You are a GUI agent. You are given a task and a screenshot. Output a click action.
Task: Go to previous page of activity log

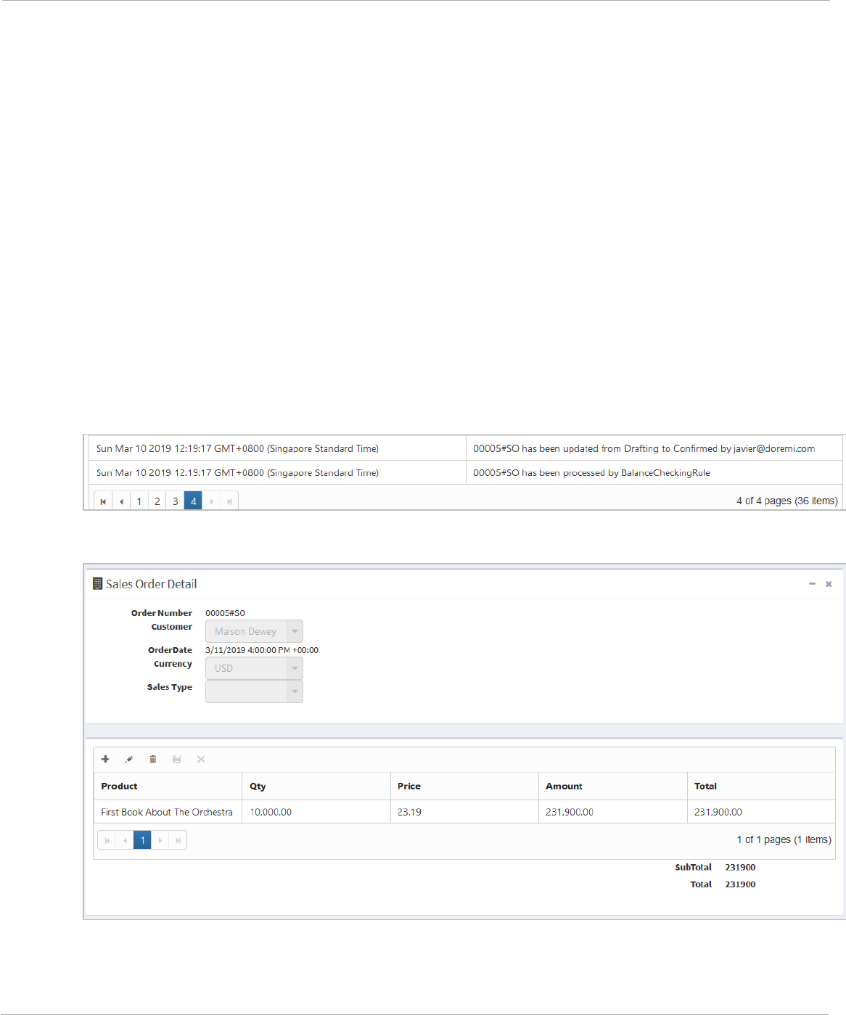click(x=121, y=501)
